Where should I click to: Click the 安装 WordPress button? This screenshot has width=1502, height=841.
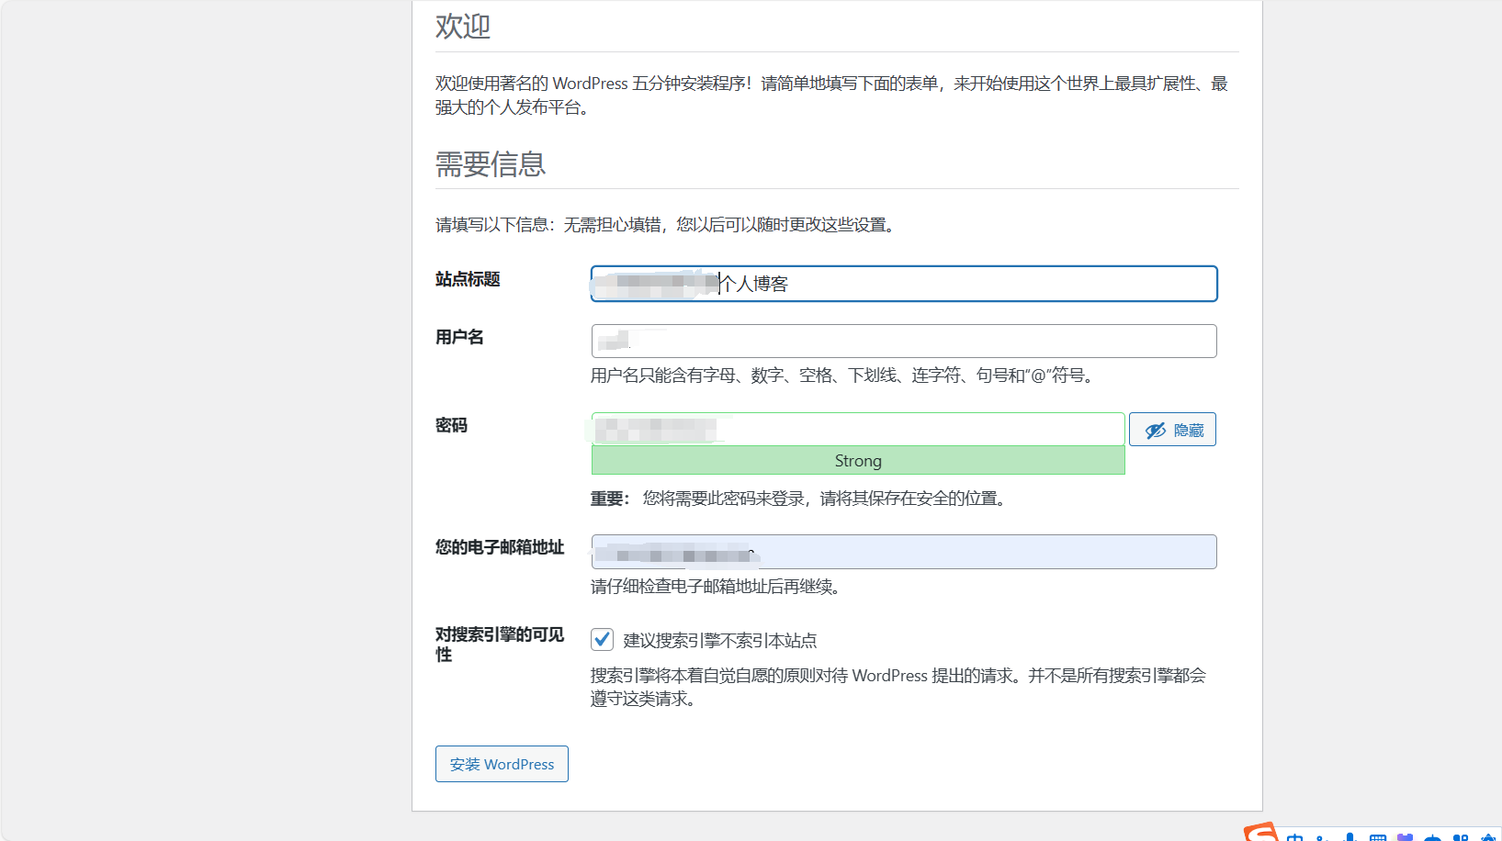tap(502, 764)
